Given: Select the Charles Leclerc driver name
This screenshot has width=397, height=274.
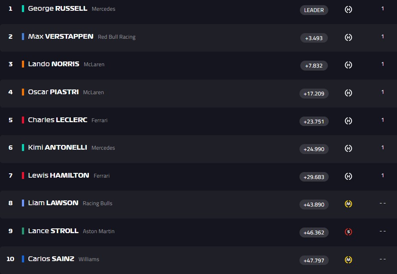Looking at the screenshot, I should [x=58, y=120].
